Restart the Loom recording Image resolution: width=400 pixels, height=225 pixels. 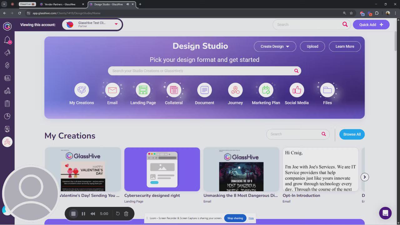click(x=118, y=214)
